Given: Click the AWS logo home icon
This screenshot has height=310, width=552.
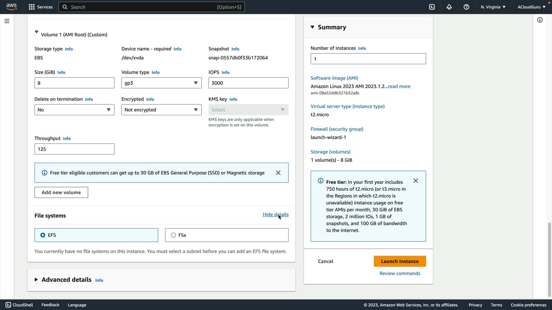Looking at the screenshot, I should 11,7.
